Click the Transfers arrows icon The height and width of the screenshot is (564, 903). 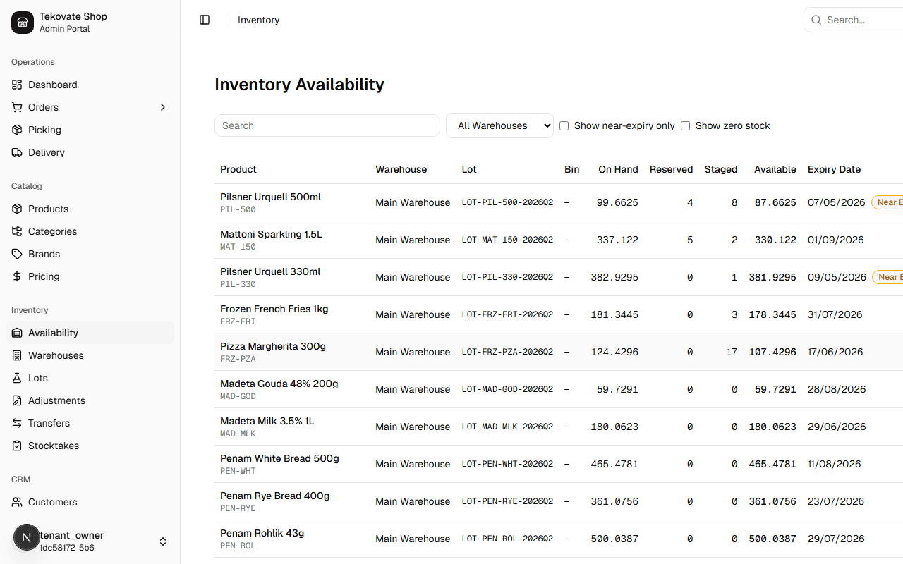[x=17, y=423]
